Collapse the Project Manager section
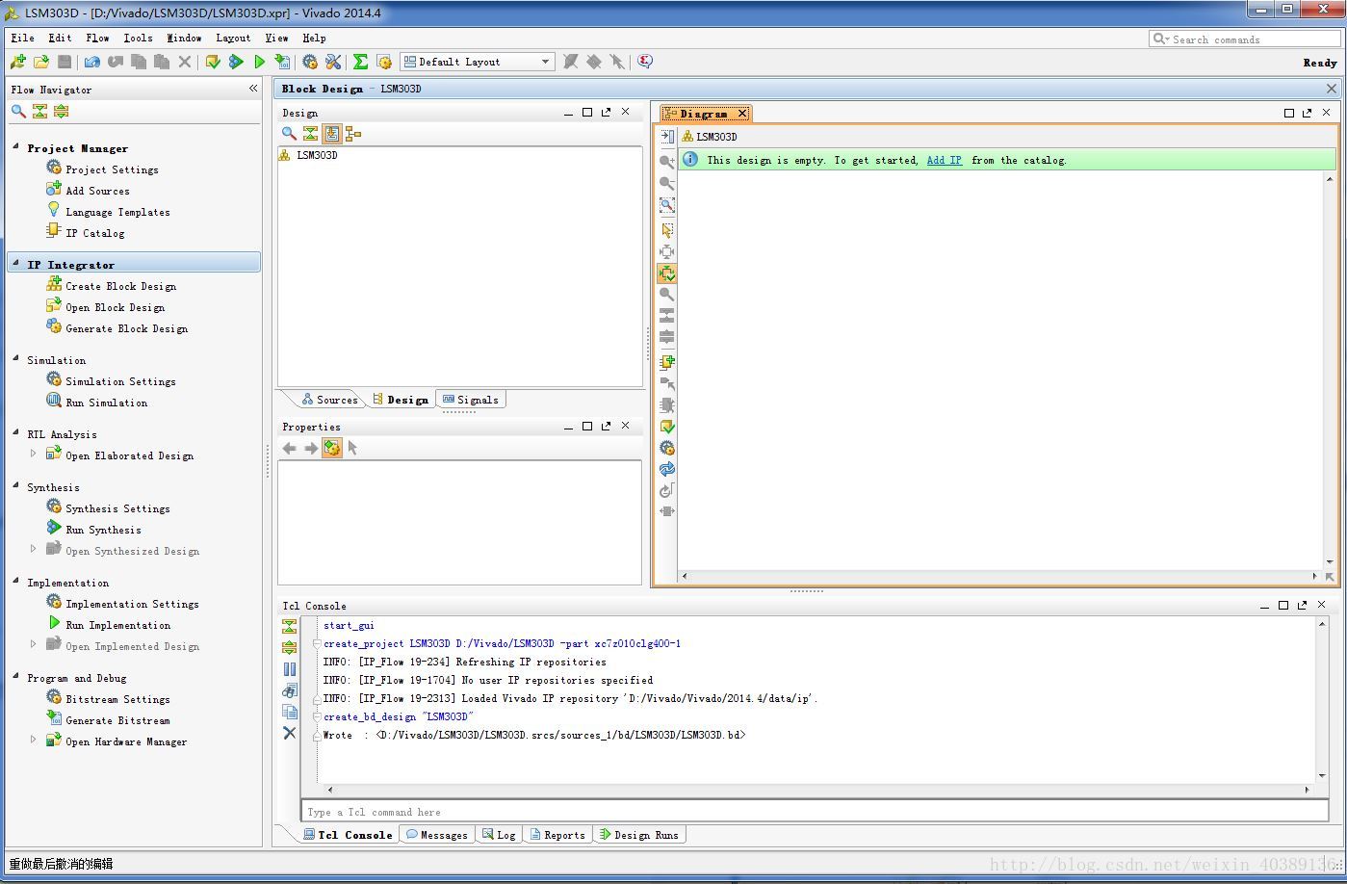The height and width of the screenshot is (884, 1347). coord(15,147)
